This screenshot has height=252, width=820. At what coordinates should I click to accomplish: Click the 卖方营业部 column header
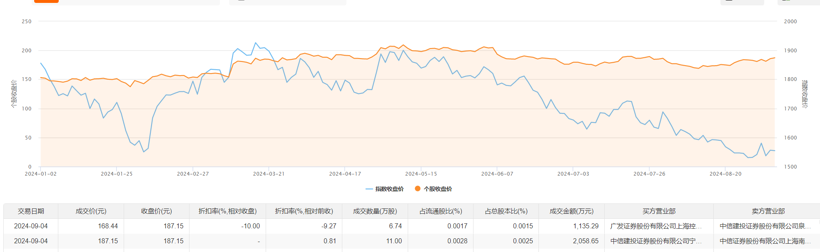[768, 211]
